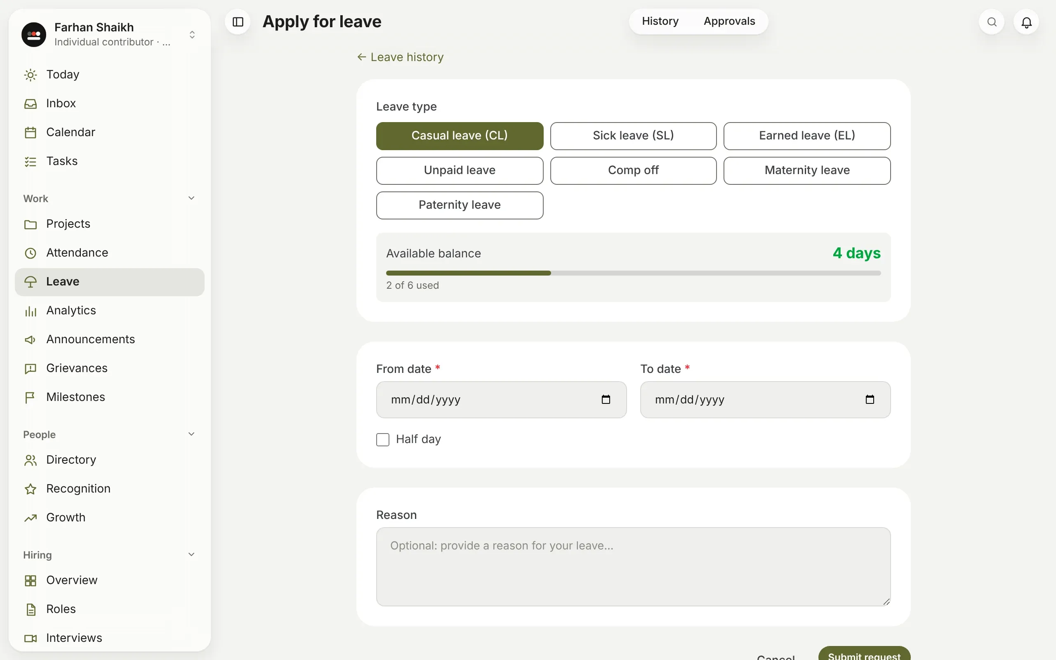Viewport: 1056px width, 660px height.
Task: Expand Farhan Shaikh account switcher
Action: click(192, 35)
